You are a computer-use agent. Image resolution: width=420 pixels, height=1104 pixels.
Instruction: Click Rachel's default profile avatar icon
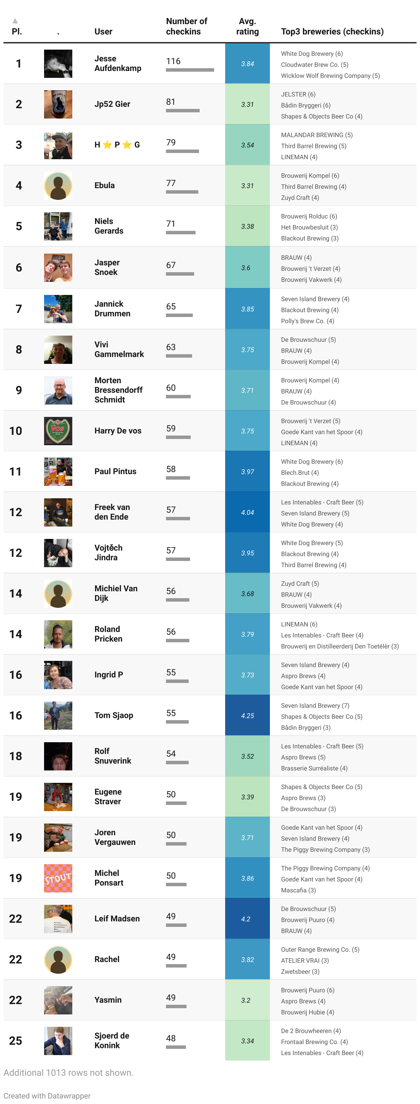coord(58,959)
